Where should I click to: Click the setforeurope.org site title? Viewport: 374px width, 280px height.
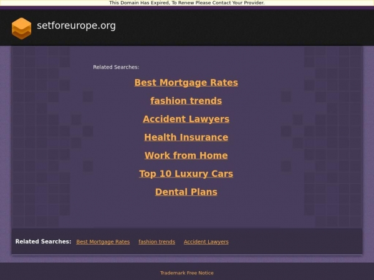tap(76, 26)
